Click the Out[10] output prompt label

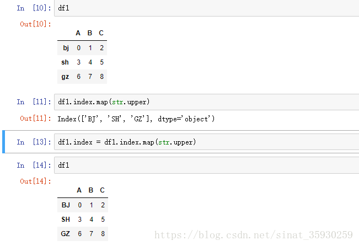click(35, 24)
